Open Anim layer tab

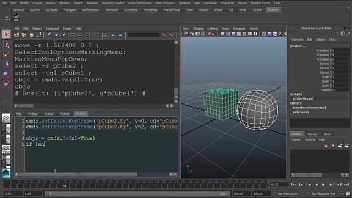point(327,134)
